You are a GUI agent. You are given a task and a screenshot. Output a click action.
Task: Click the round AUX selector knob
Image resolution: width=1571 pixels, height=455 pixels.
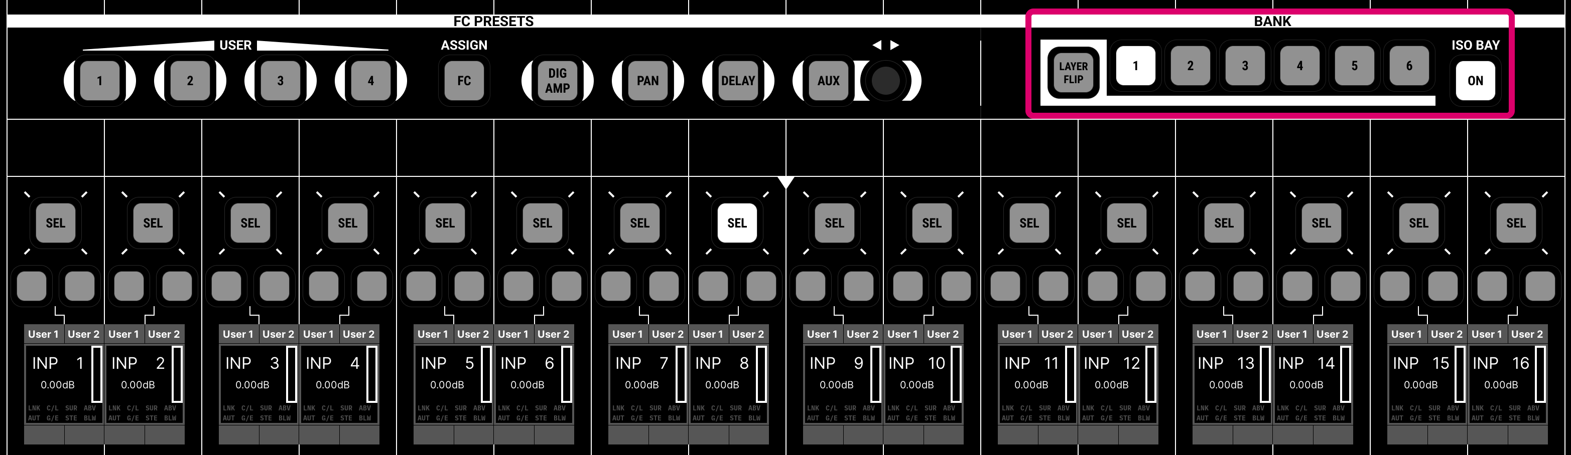tap(885, 80)
